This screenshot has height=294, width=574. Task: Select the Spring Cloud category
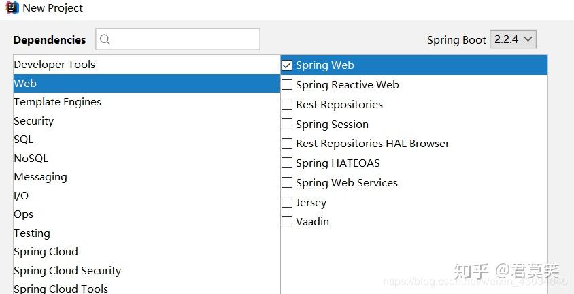pos(46,252)
